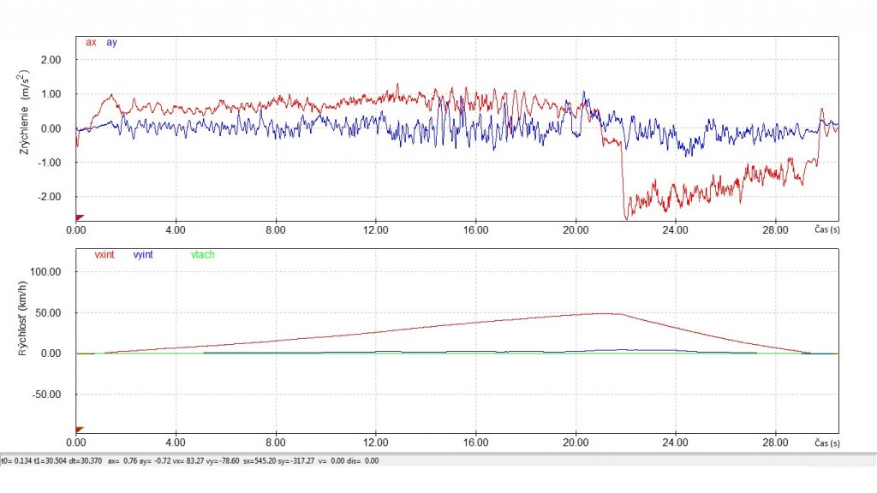Image resolution: width=877 pixels, height=493 pixels.
Task: Click the 'ax= 0.76' status bar reading
Action: [x=122, y=461]
